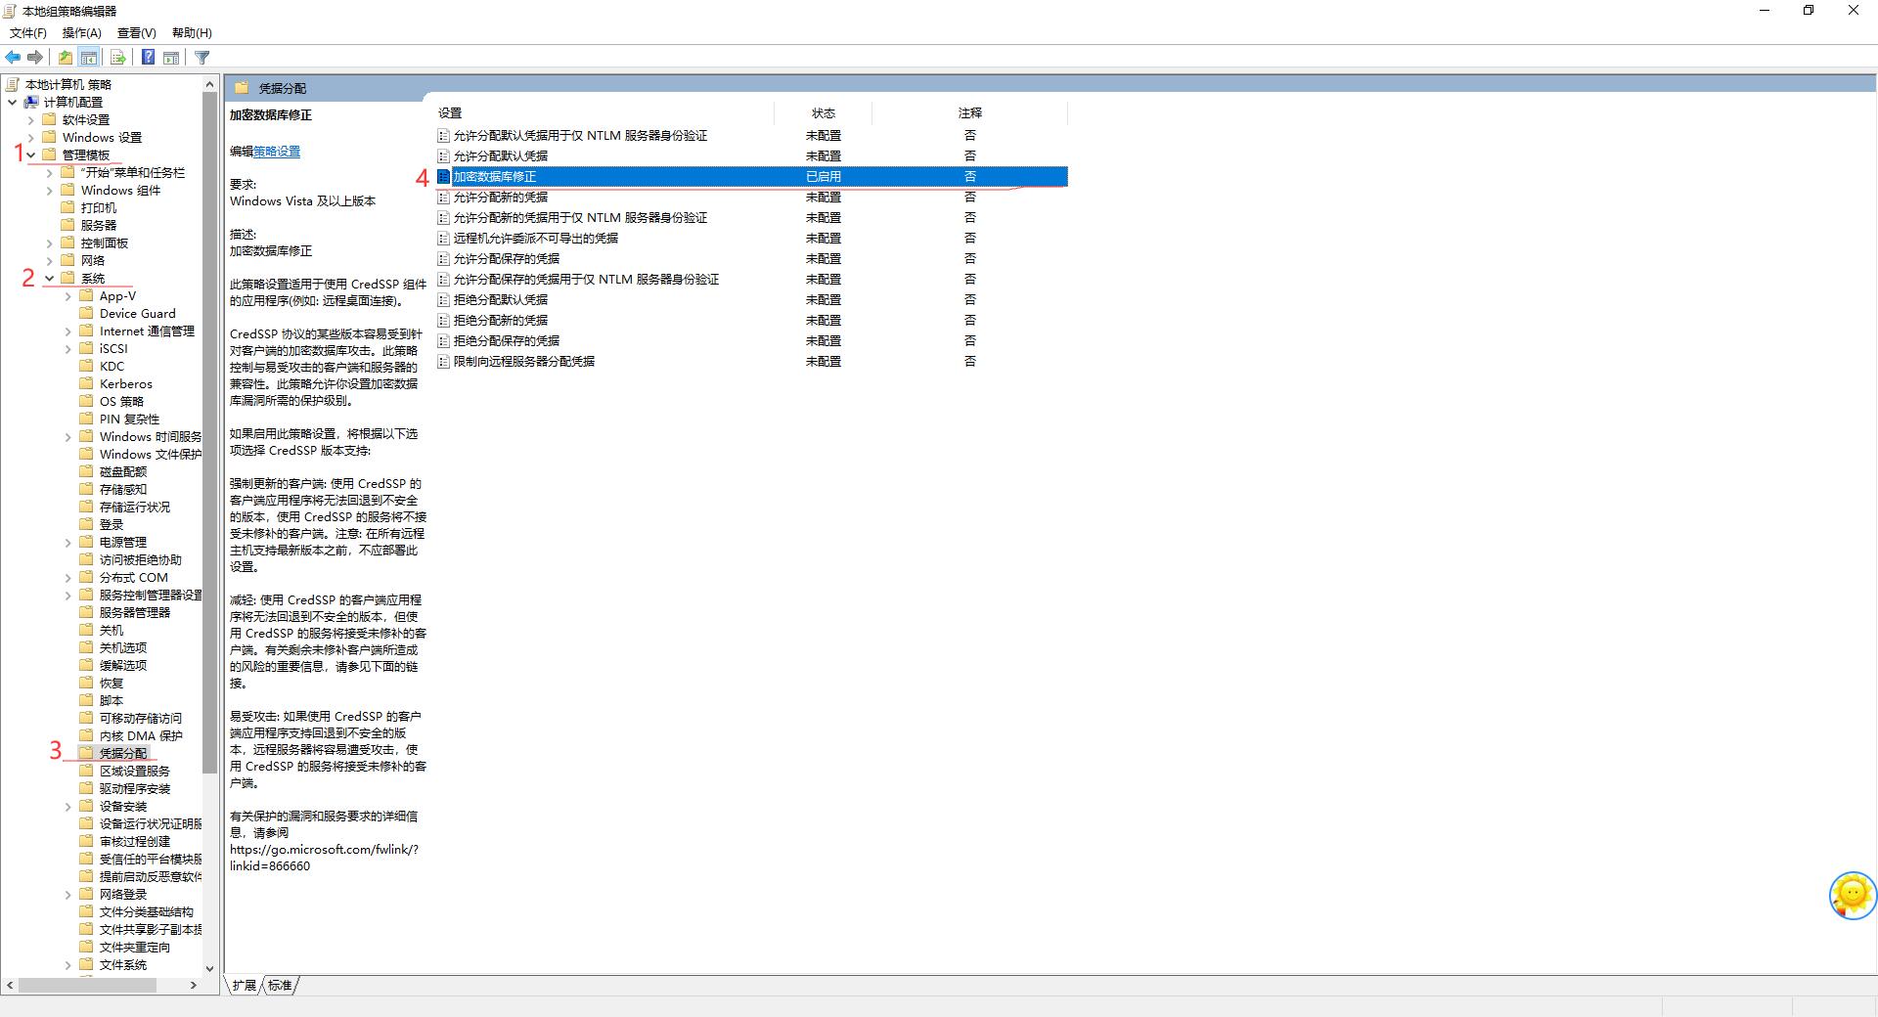Click the Forward arrow in toolbar

coord(35,58)
